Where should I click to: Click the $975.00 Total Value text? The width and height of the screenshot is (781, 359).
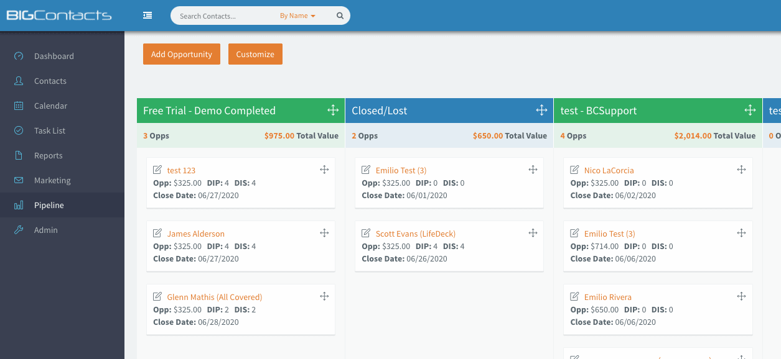point(301,135)
